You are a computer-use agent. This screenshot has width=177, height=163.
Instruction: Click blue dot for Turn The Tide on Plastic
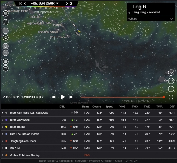tap(6, 134)
